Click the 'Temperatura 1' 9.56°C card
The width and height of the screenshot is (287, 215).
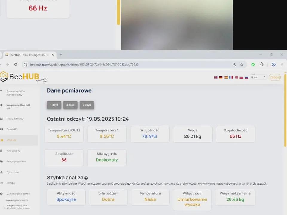pos(107,134)
